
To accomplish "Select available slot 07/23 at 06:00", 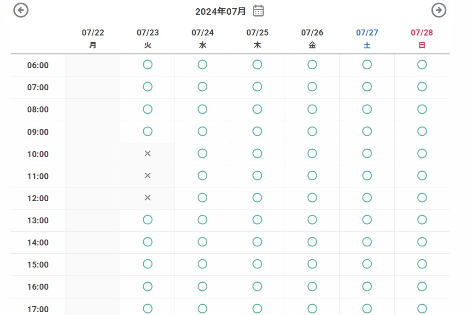I will tap(147, 64).
